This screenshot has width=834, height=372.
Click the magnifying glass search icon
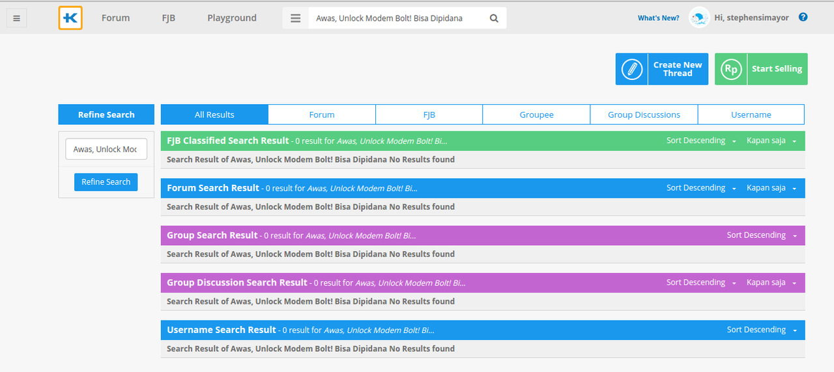pos(494,18)
